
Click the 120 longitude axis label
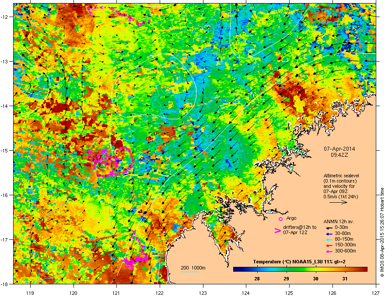tap(73, 293)
